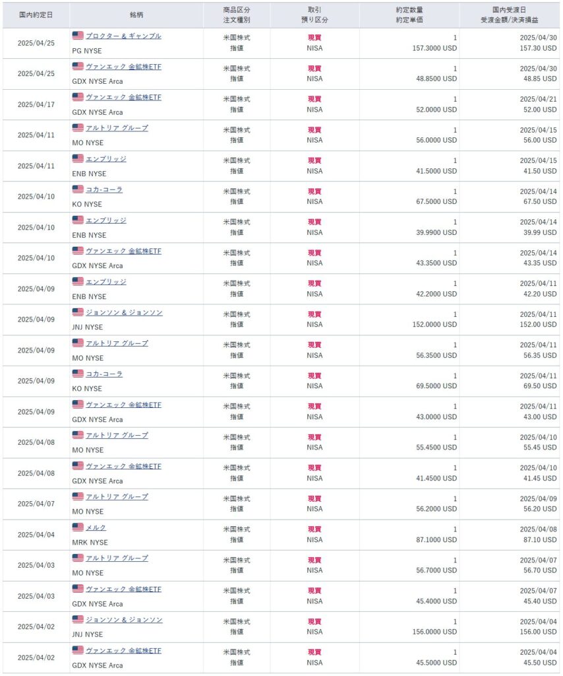Screen dimensions: 563x676
Task: Open the プロクター & ギャンブル stock link
Action: (x=123, y=36)
